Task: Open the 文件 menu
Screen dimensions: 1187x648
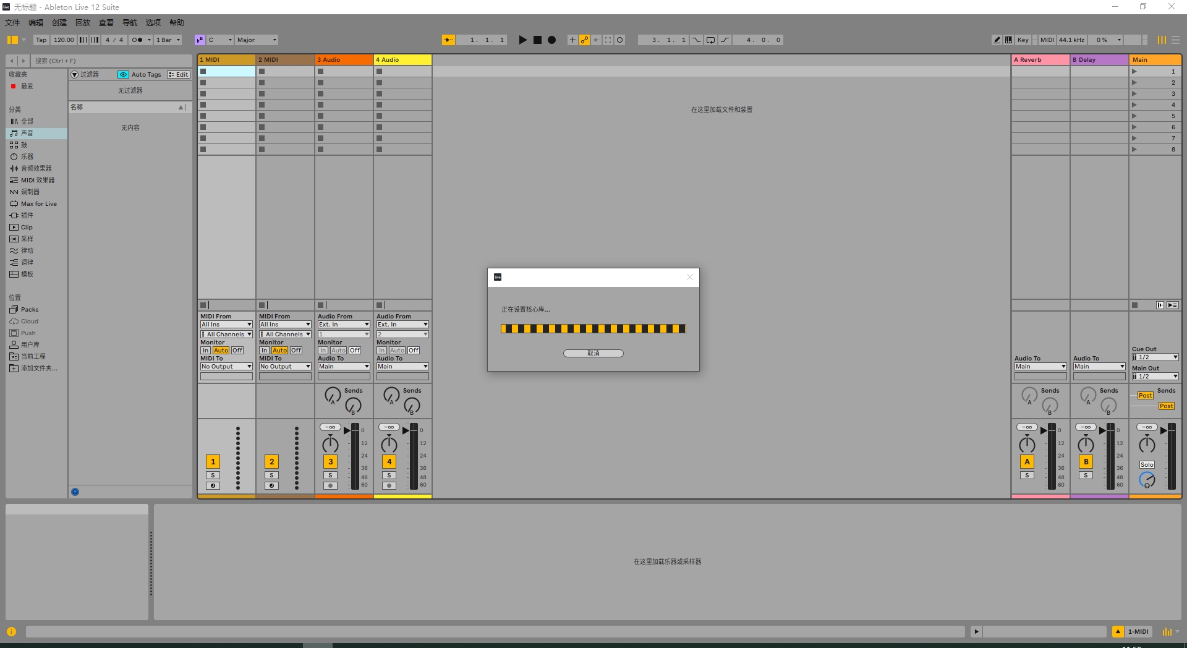Action: coord(12,22)
